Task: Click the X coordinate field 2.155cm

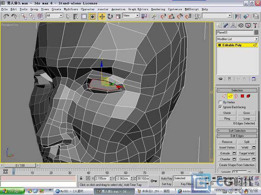Action: pyautogui.click(x=102, y=178)
